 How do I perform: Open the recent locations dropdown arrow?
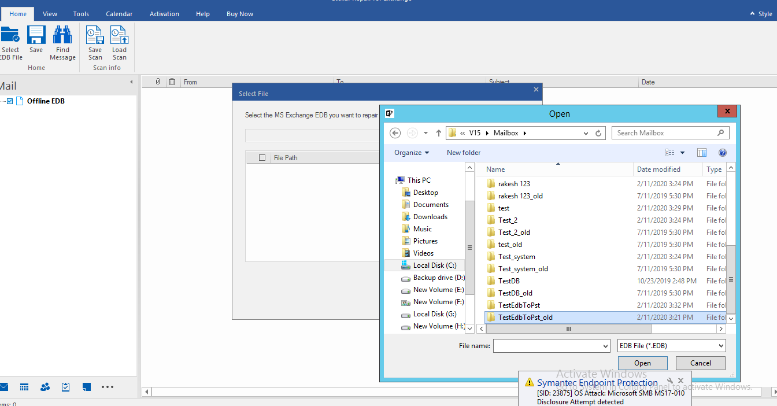425,133
